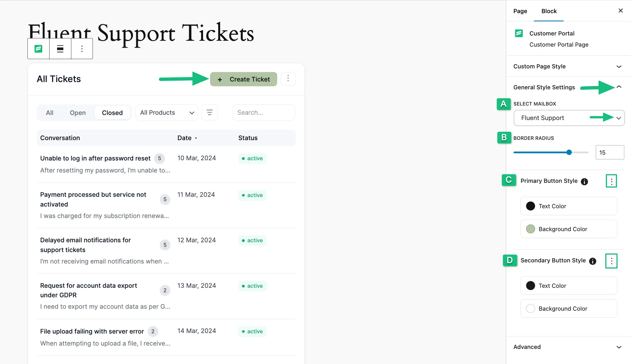Open the block alignment tool
Image resolution: width=631 pixels, height=364 pixels.
click(x=60, y=49)
